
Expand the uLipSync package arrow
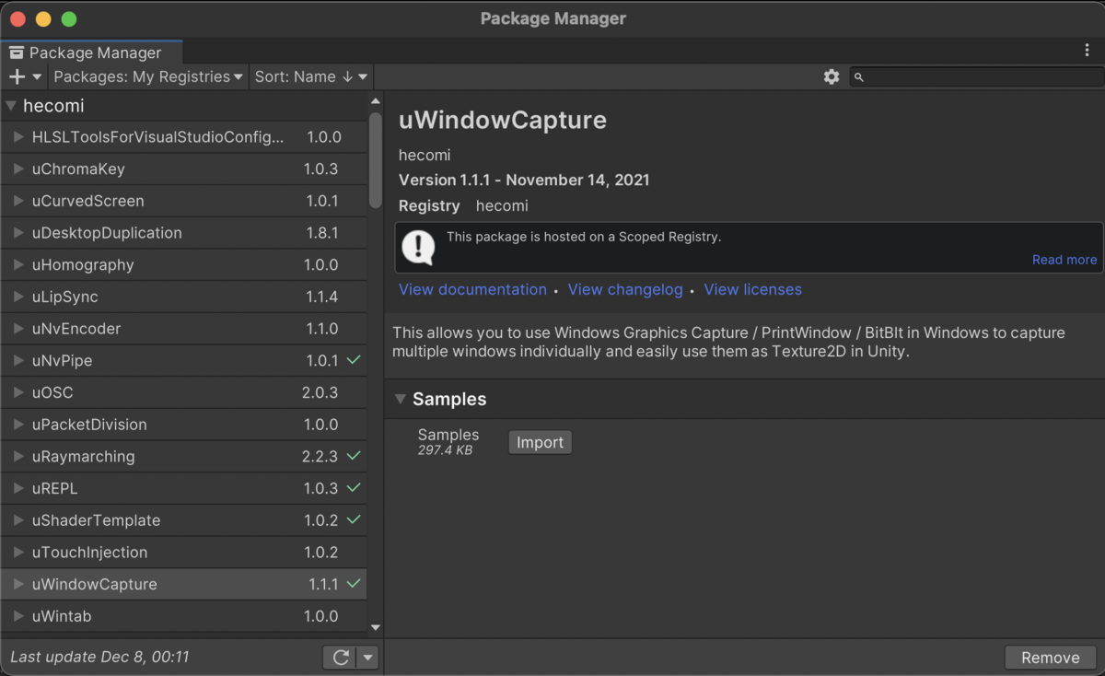click(18, 297)
